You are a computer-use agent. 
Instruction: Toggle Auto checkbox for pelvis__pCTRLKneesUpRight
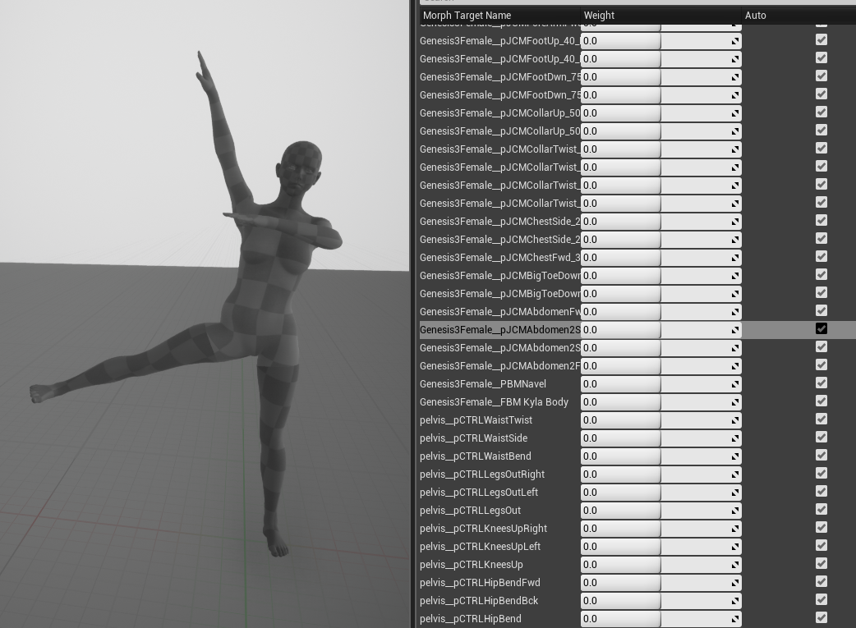click(821, 527)
